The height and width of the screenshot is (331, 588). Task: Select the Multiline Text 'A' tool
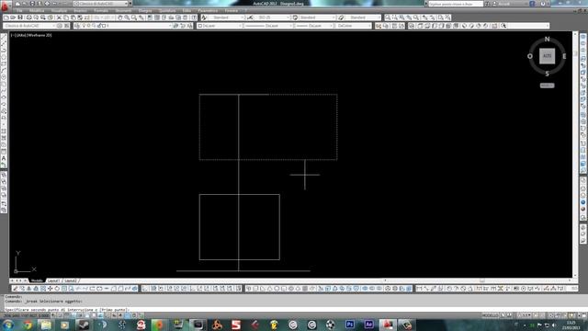(4, 159)
